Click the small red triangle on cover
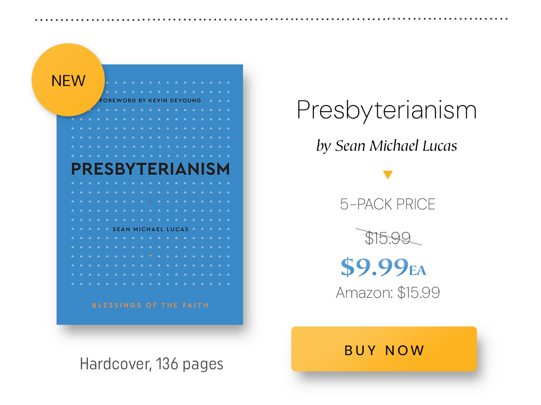The height and width of the screenshot is (405, 541). [150, 201]
